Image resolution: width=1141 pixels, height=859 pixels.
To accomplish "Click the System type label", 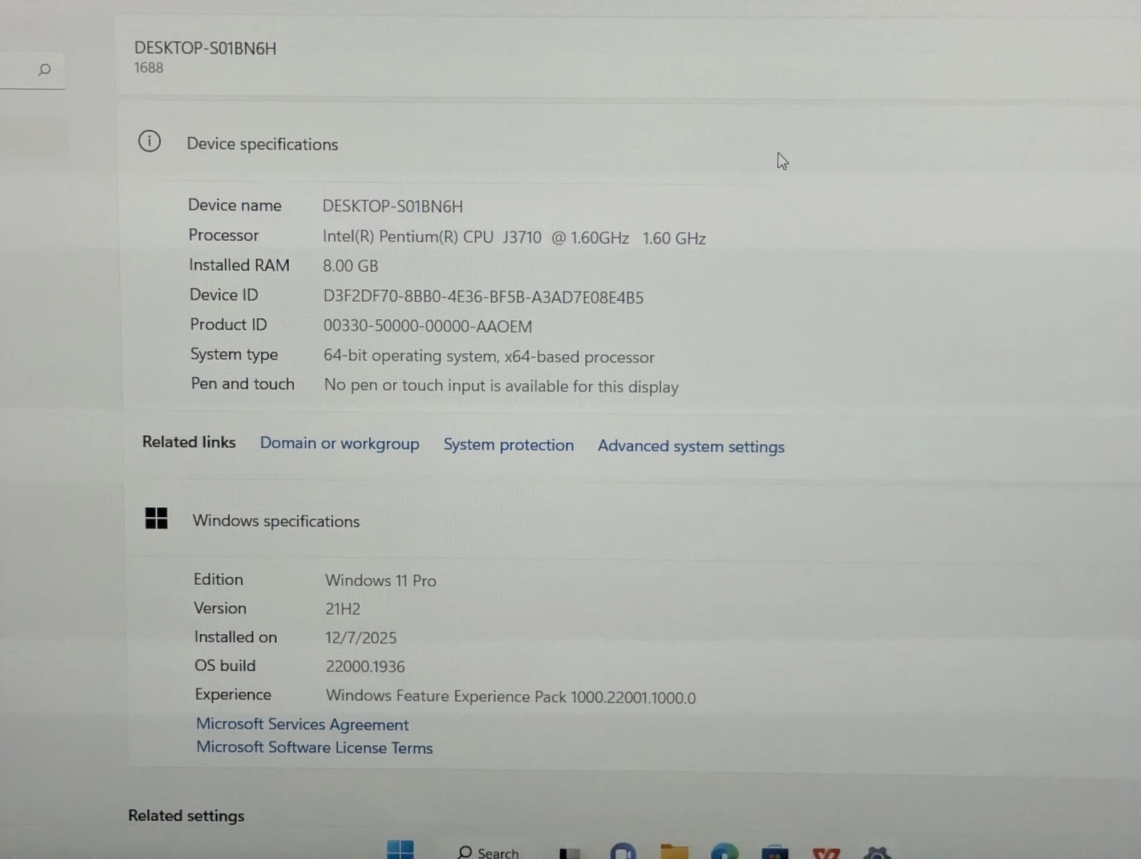I will click(x=234, y=355).
